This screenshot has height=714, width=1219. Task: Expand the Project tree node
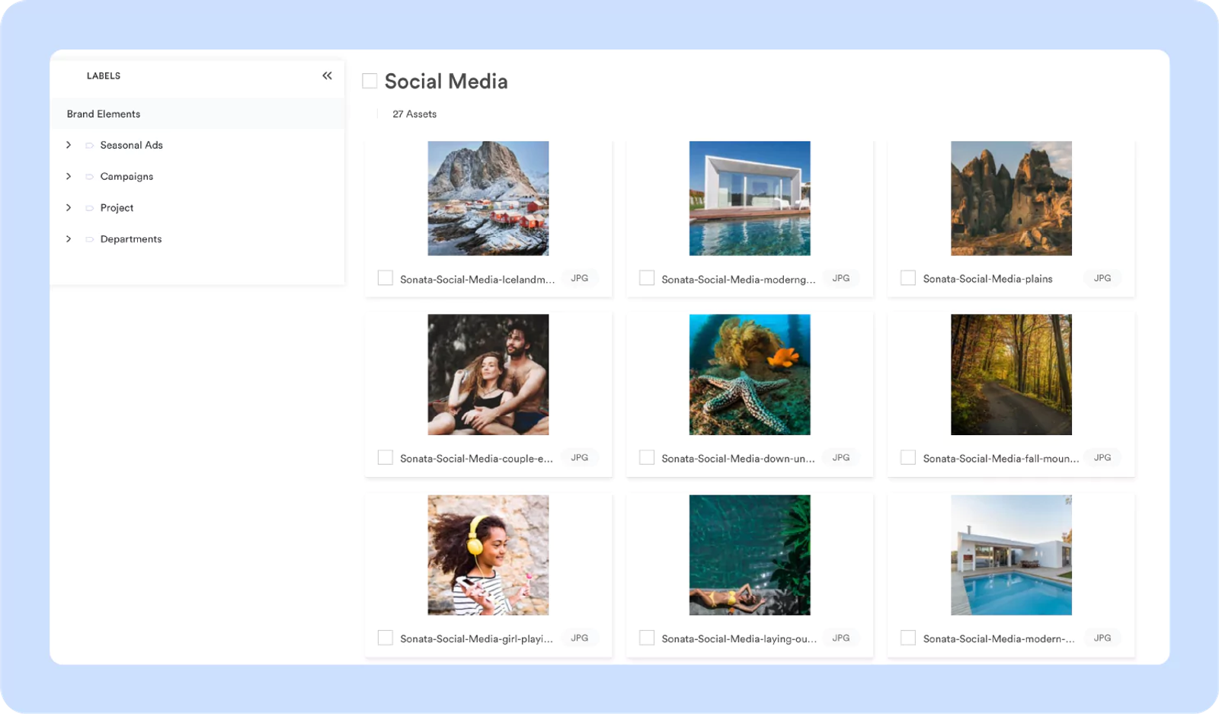point(69,207)
